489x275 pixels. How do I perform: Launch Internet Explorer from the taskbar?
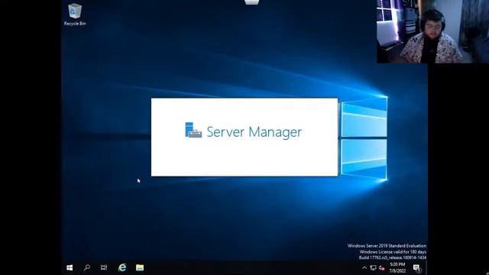(x=122, y=267)
